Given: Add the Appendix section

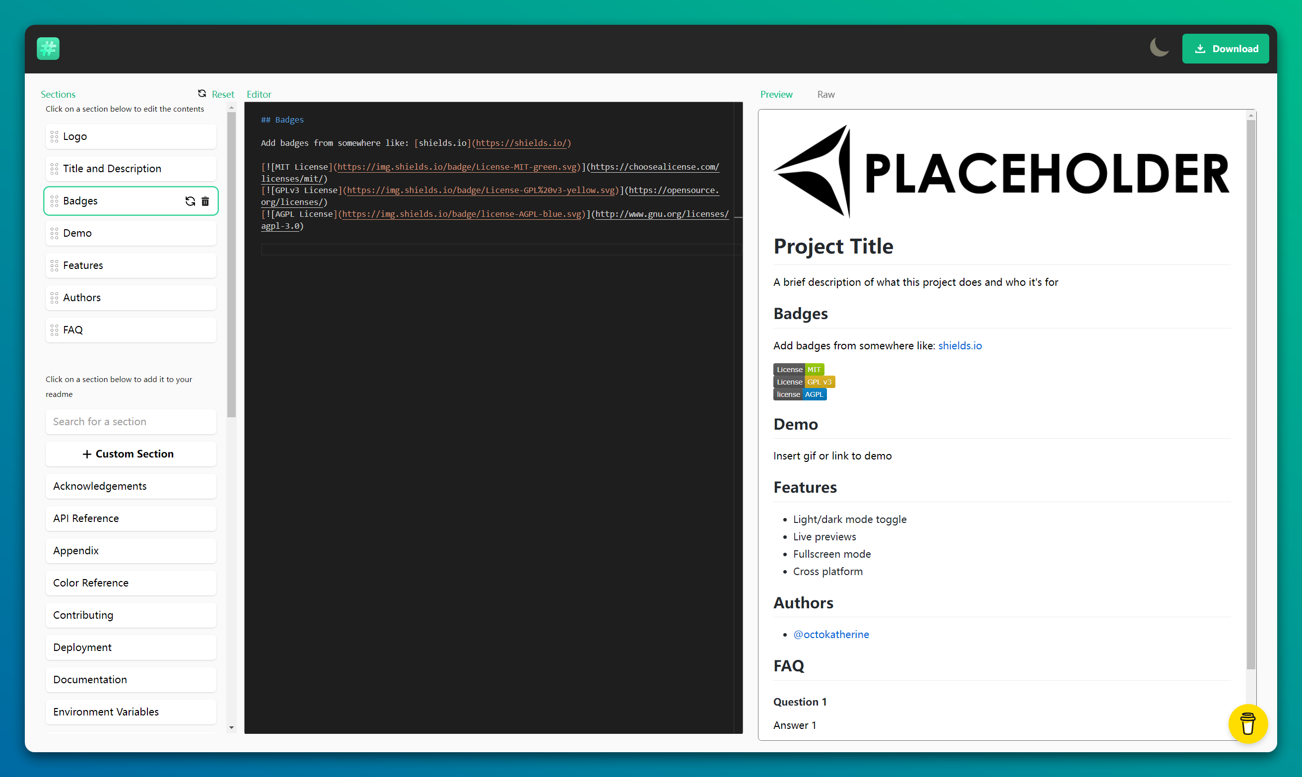Looking at the screenshot, I should click(x=131, y=551).
